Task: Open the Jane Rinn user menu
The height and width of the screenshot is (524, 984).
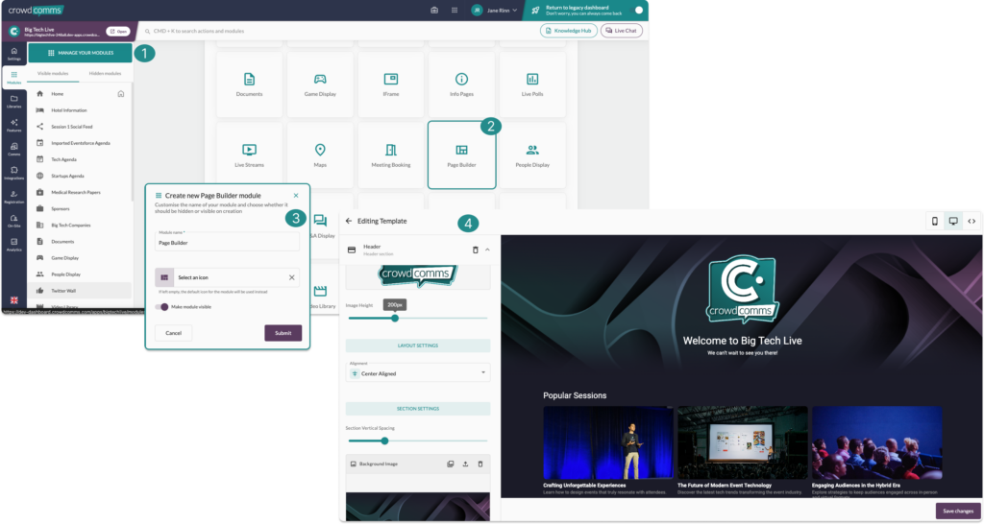Action: 494,11
